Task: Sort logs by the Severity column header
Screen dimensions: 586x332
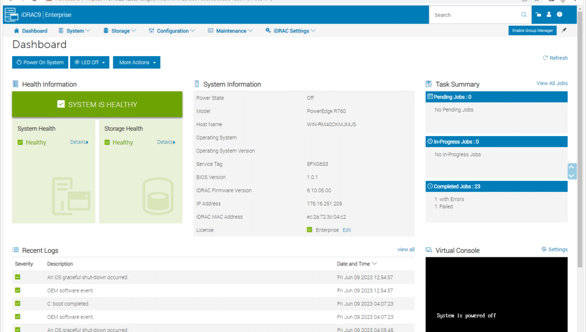Action: tap(24, 264)
